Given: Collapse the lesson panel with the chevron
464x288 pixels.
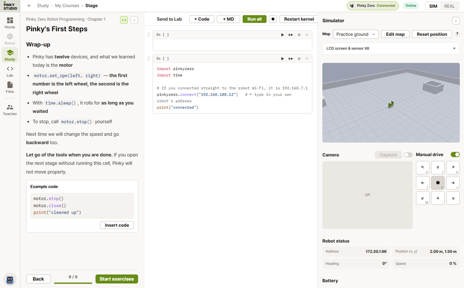Looking at the screenshot, I should [x=134, y=20].
